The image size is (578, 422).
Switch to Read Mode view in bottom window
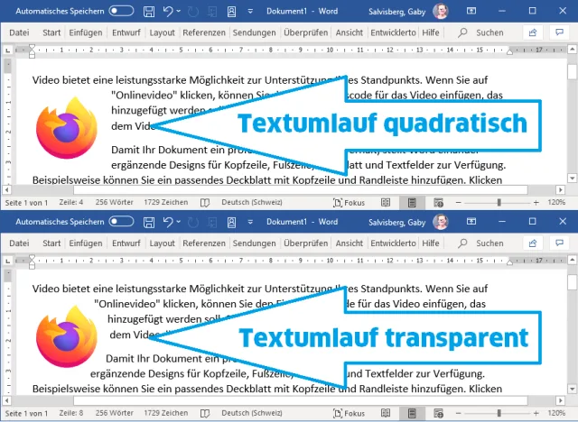point(386,414)
